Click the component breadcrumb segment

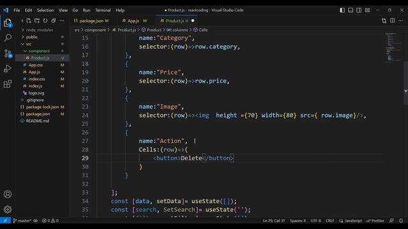(x=95, y=30)
